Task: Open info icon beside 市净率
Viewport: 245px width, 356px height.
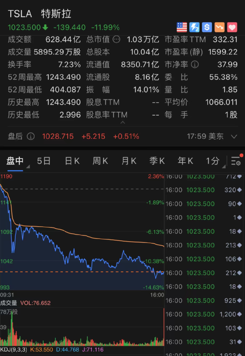Action: (195, 64)
